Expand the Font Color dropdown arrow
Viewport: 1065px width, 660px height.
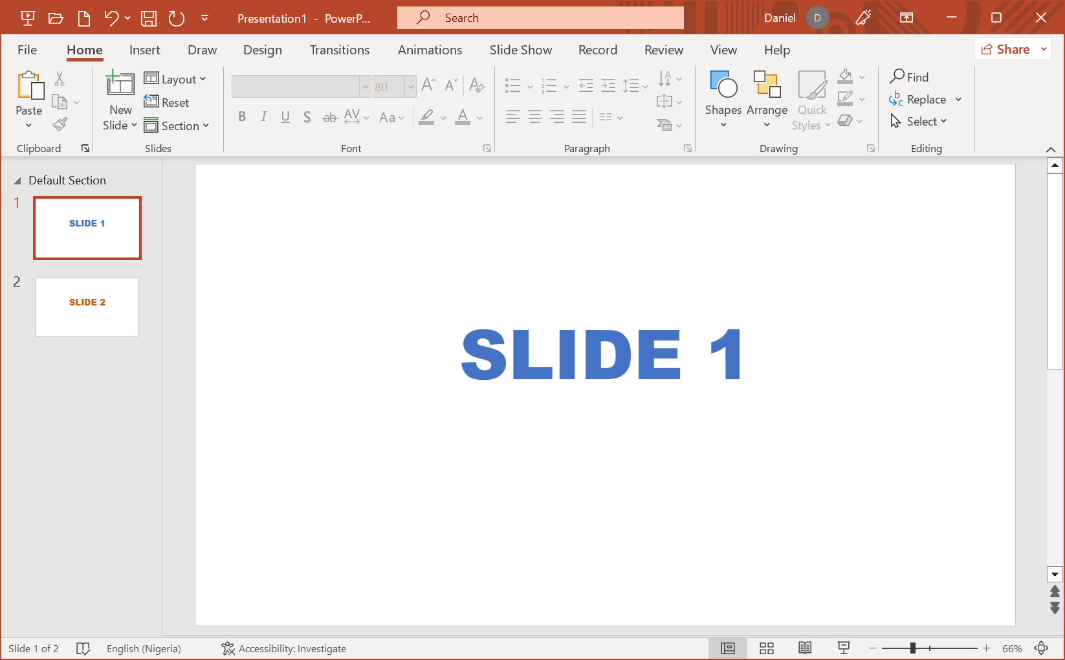[x=479, y=118]
